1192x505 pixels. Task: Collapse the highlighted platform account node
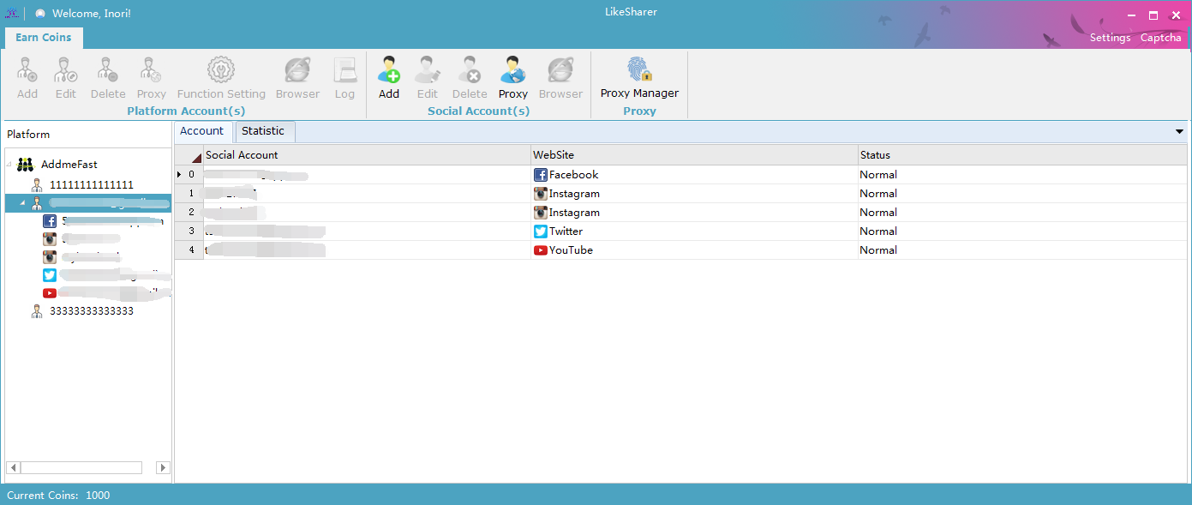24,203
